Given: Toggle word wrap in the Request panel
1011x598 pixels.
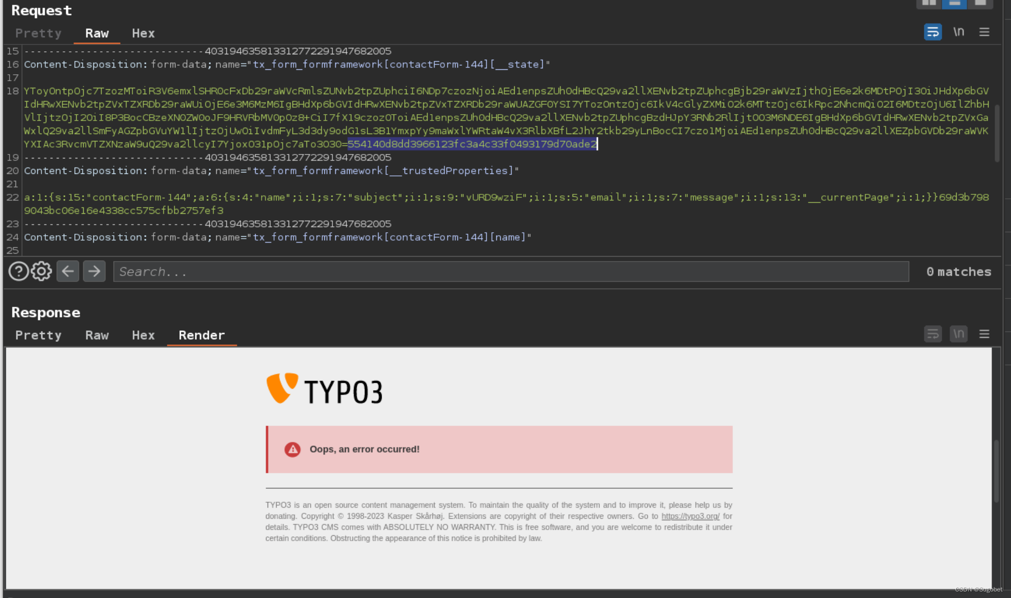Looking at the screenshot, I should pyautogui.click(x=932, y=32).
